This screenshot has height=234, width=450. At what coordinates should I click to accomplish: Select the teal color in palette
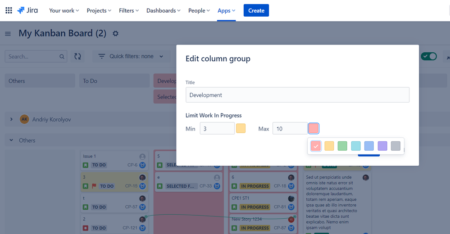[x=356, y=146]
